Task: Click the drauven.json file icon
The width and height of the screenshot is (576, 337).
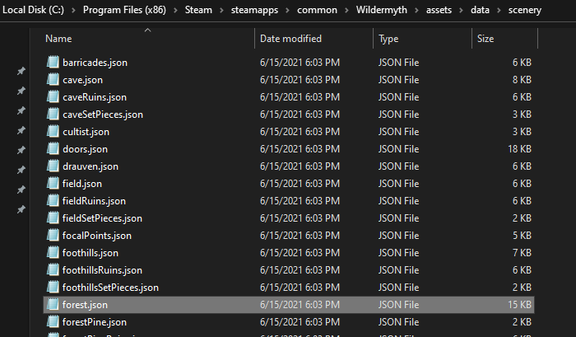Action: click(53, 166)
